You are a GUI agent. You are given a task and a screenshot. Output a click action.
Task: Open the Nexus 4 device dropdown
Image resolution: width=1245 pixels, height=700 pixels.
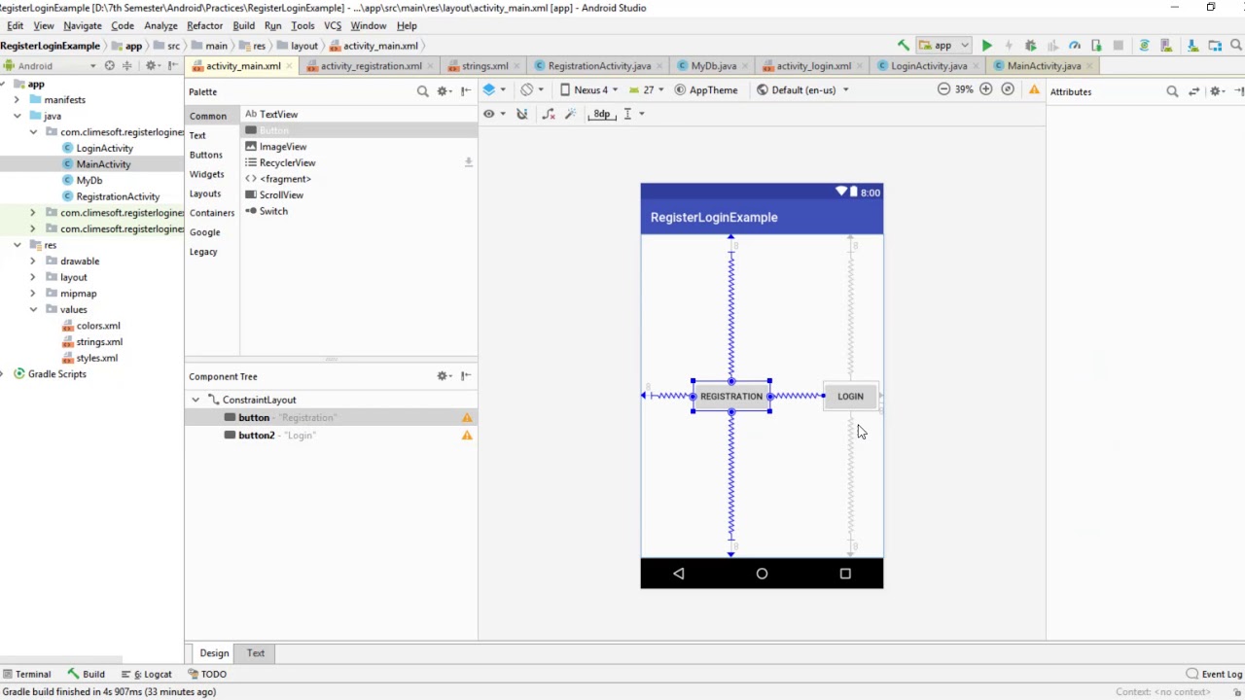pos(587,89)
